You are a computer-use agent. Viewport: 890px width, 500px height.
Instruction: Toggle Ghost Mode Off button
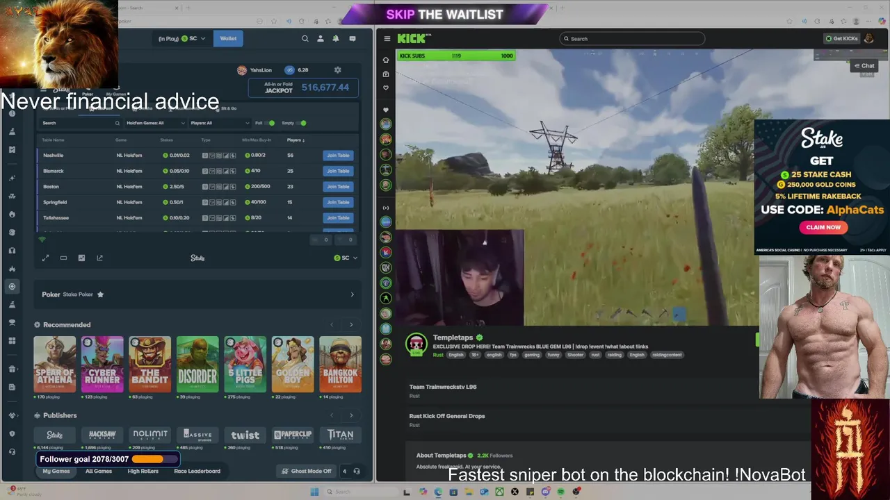click(x=306, y=471)
